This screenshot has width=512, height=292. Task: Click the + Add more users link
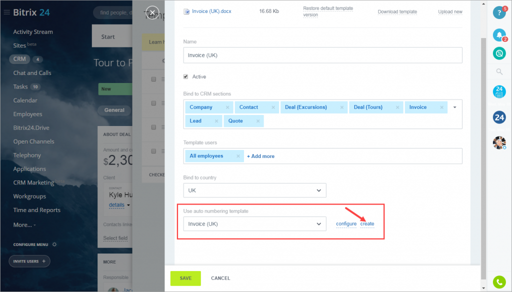tap(260, 156)
